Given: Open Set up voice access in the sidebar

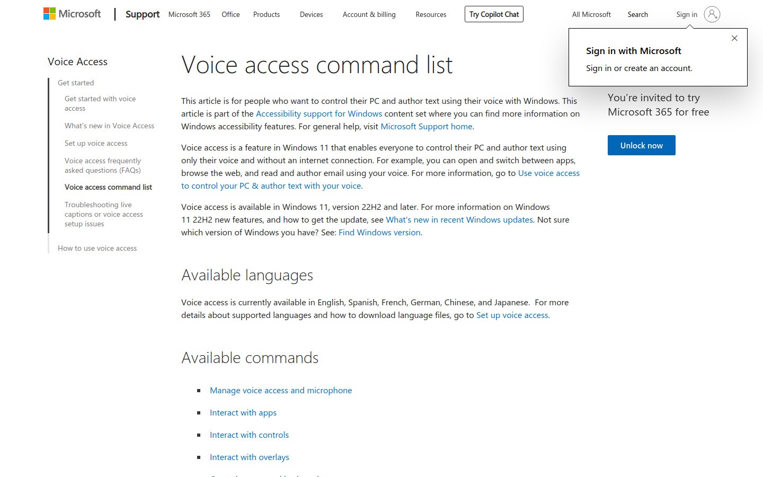Looking at the screenshot, I should coord(96,143).
